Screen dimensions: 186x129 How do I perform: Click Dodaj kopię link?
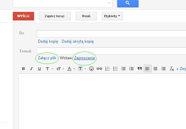[x=48, y=42]
